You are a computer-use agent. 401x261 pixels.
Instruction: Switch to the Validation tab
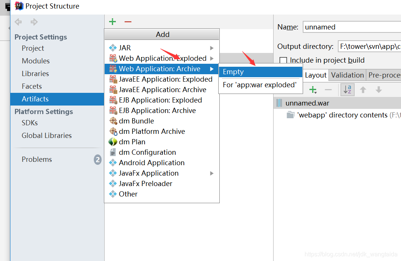point(347,75)
